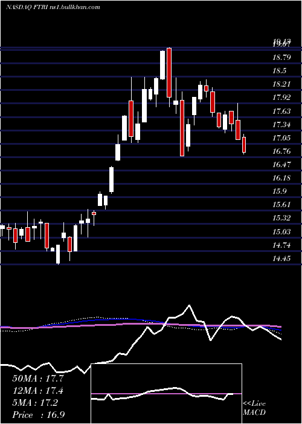Click the 18.5 price axis label
The height and width of the screenshot is (424, 302).
pyautogui.click(x=280, y=71)
